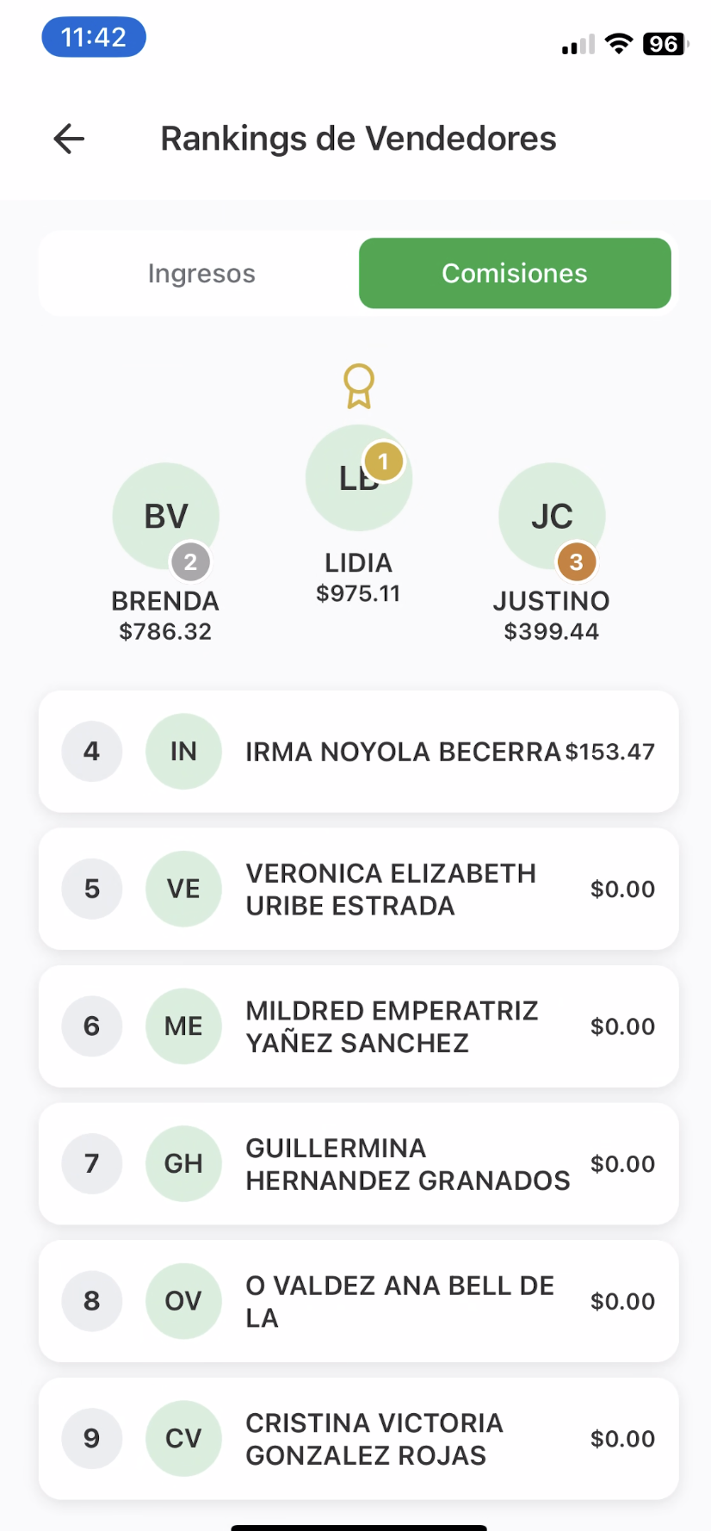This screenshot has width=711, height=1531.
Task: Tap the IN avatar icon
Action: [183, 752]
